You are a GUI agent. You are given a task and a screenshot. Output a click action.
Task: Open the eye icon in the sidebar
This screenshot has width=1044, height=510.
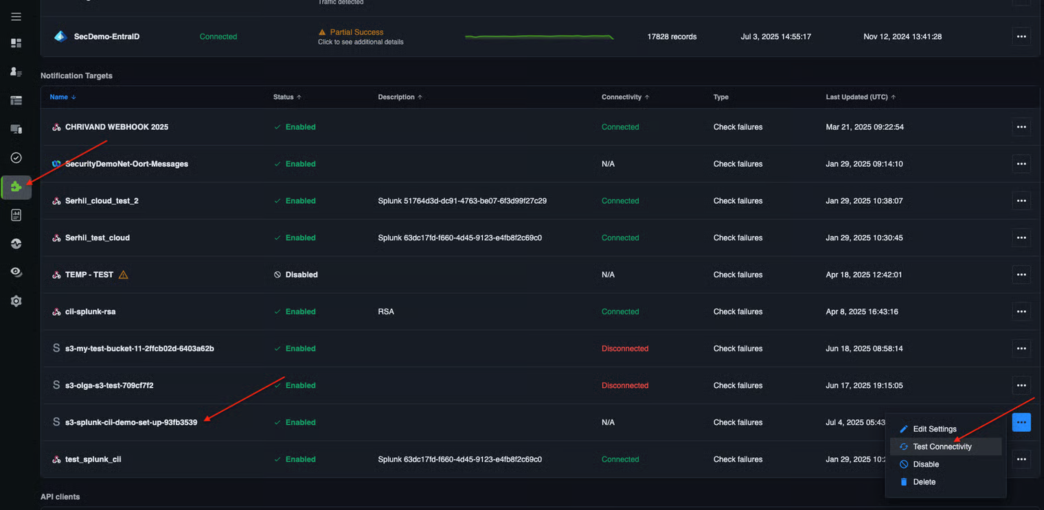16,273
